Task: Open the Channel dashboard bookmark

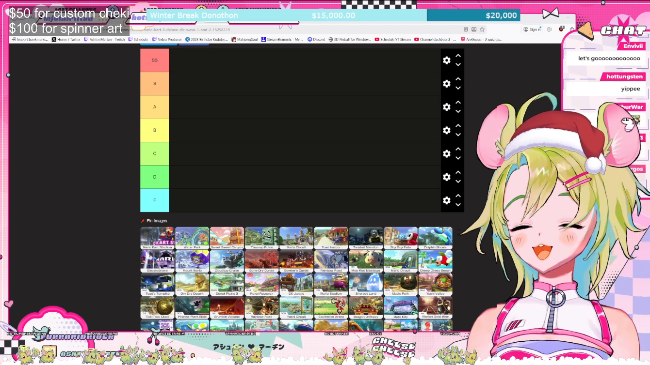Action: 435,39
